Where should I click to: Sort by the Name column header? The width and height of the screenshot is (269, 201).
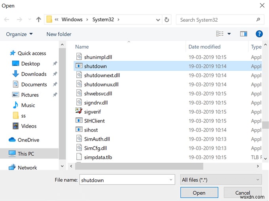coord(82,47)
